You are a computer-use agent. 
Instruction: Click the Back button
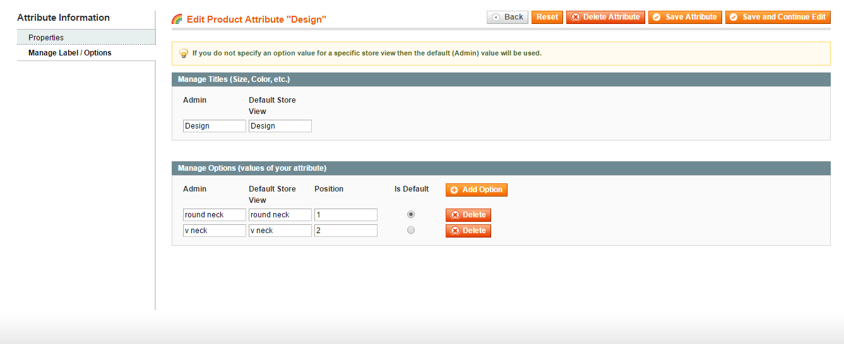[508, 17]
